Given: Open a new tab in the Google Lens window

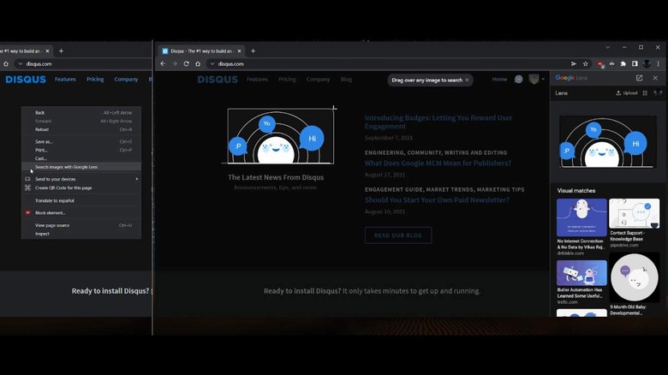Looking at the screenshot, I should click(x=253, y=51).
